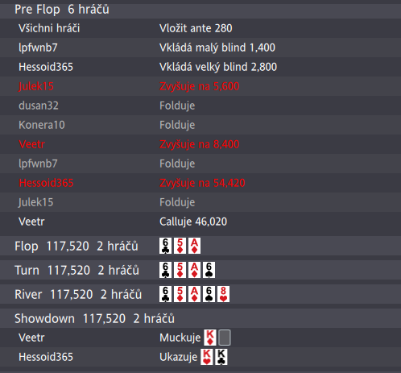
Task: Select Veetr's raise to 8,400 row
Action: [200, 144]
